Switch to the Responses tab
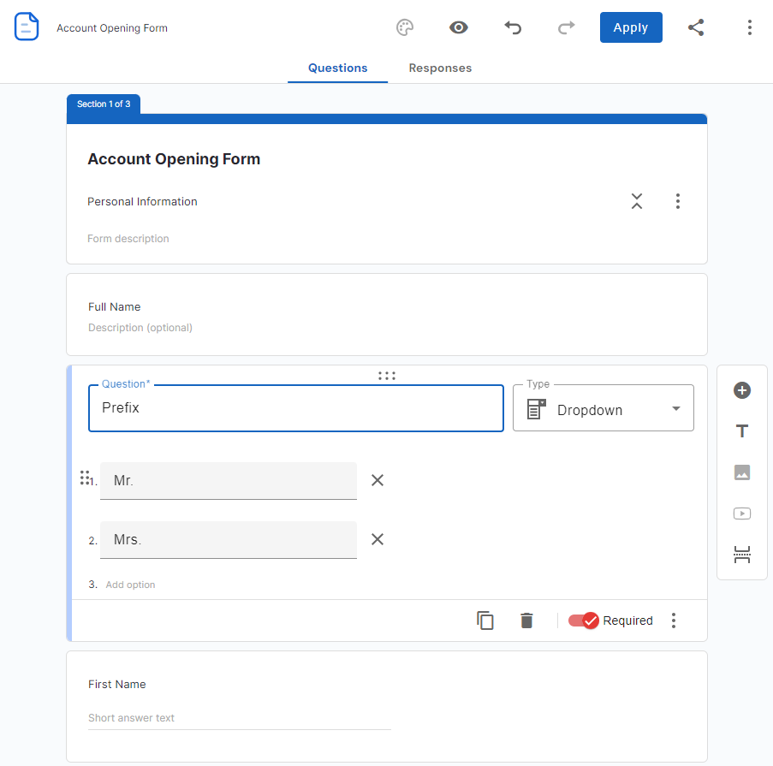Viewport: 773px width, 766px height. pos(440,68)
